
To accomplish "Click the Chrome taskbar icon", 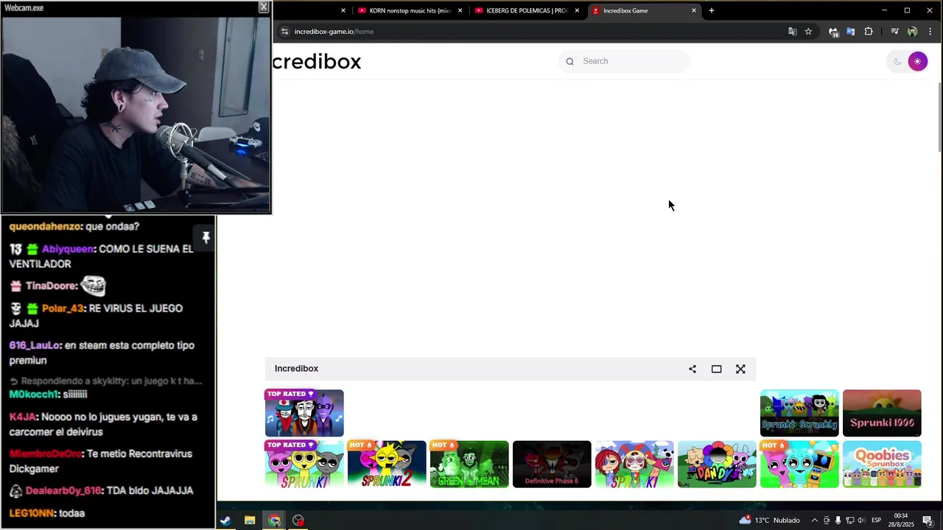I will [x=274, y=520].
